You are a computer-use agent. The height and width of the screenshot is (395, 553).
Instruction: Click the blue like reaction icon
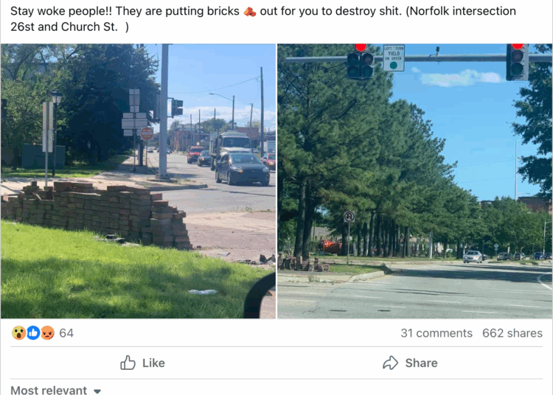click(33, 333)
